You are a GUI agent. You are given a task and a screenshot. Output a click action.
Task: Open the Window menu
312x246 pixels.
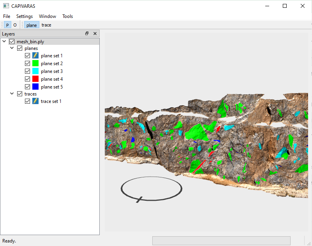[x=48, y=16]
